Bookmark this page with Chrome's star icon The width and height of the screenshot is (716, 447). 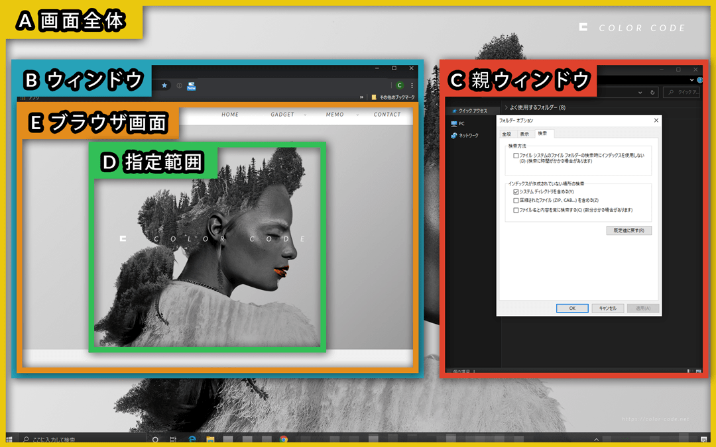(164, 85)
